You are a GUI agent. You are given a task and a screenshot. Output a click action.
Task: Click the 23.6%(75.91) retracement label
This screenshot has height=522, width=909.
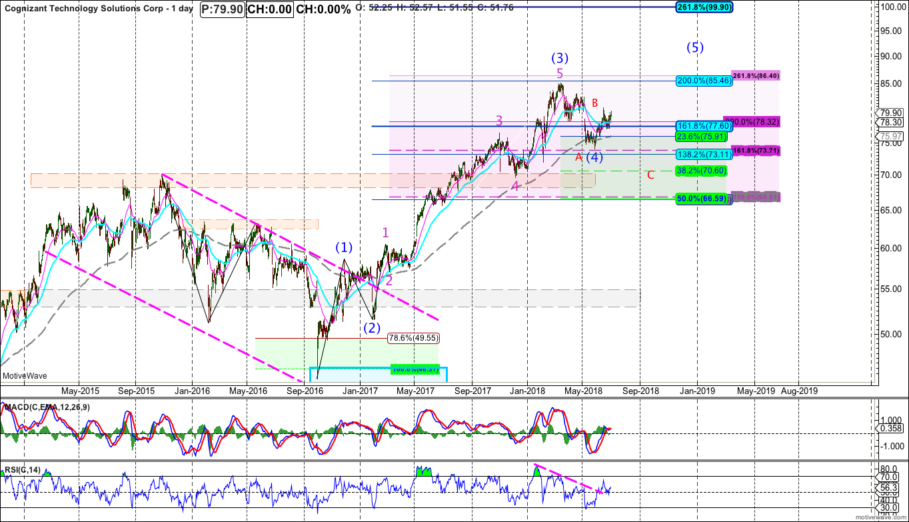[x=702, y=136]
